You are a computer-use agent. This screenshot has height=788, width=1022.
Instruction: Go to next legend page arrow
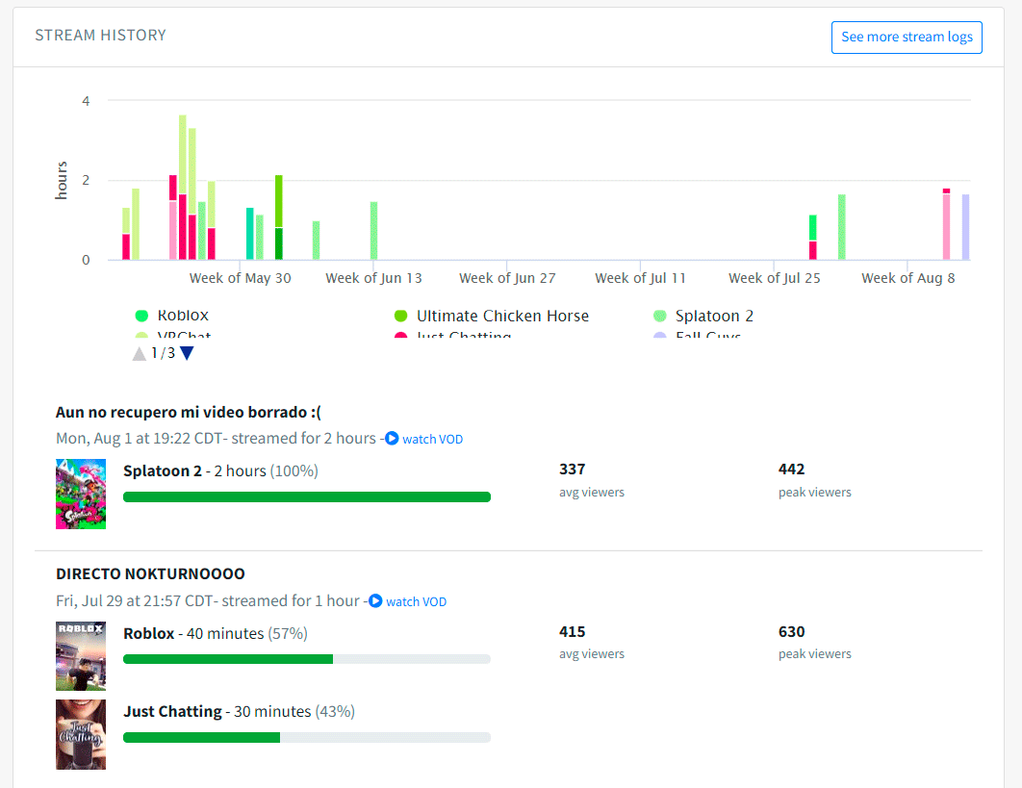pyautogui.click(x=187, y=353)
